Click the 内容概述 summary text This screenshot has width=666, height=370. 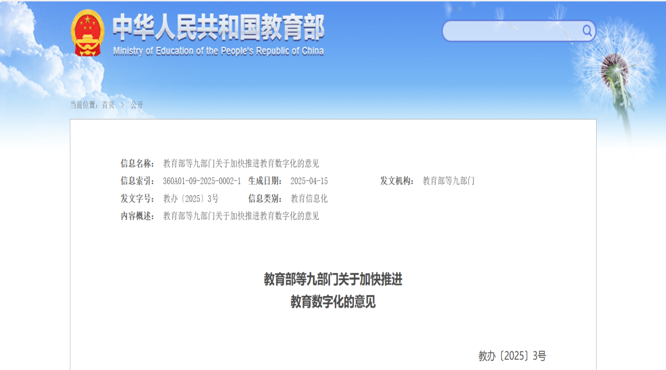(241, 216)
